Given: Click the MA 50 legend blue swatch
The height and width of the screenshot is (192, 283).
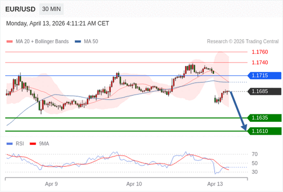Looking at the screenshot, I should [78, 41].
